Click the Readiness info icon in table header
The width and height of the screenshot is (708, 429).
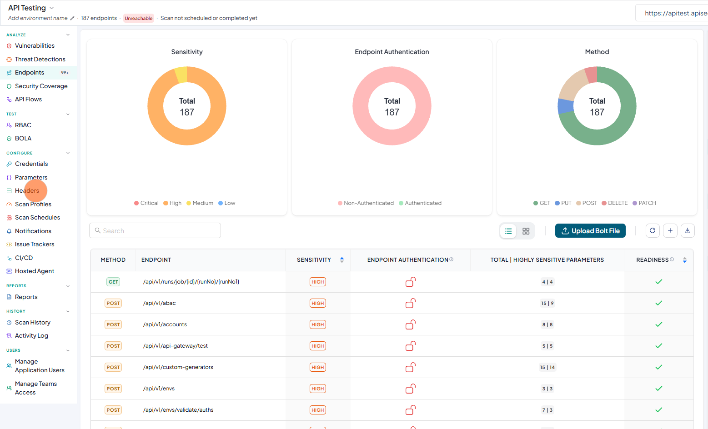(672, 259)
